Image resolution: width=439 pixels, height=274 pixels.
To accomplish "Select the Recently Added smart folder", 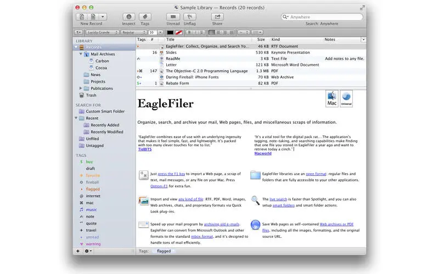I will [x=105, y=125].
